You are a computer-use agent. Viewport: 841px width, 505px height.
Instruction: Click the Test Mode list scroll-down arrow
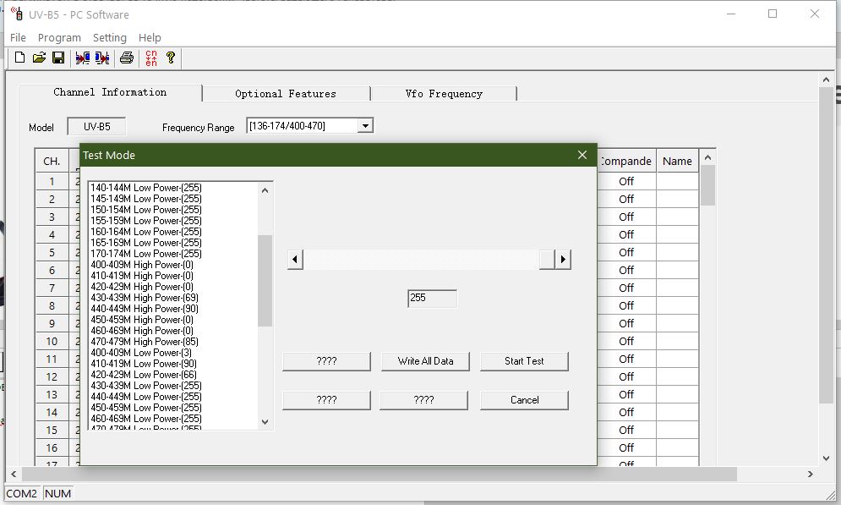265,422
